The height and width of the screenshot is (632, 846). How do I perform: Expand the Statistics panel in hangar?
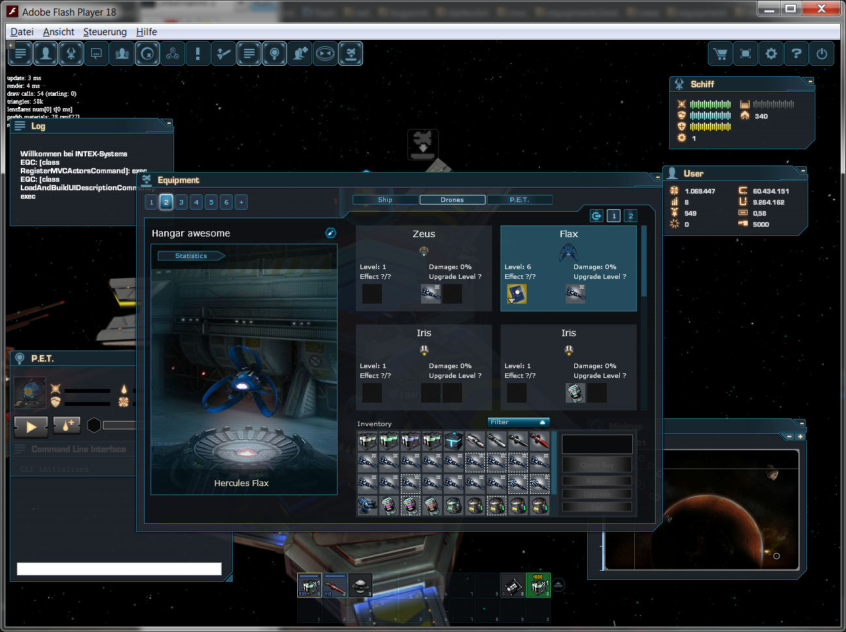pos(191,256)
